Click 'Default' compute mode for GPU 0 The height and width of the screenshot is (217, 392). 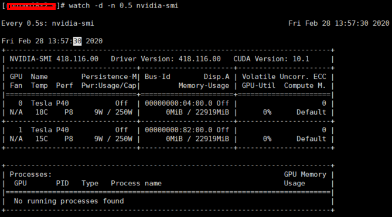[311, 112]
